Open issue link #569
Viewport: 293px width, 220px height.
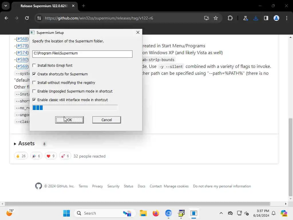22,66
